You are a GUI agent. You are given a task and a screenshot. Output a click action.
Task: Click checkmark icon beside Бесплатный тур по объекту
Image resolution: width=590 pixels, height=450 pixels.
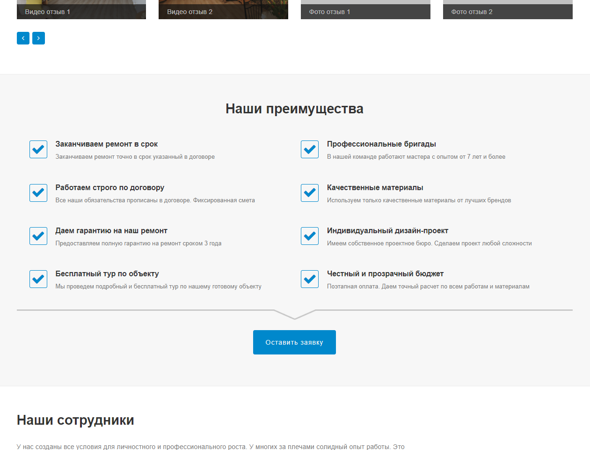tap(38, 279)
